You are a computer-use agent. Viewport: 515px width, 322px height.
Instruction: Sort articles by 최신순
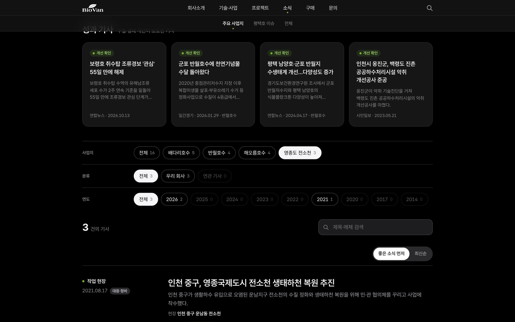coord(421,254)
